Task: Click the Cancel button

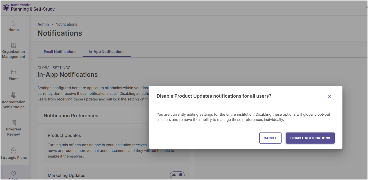Action: coord(270,138)
